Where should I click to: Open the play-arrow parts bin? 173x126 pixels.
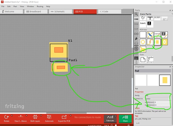coord(136,58)
